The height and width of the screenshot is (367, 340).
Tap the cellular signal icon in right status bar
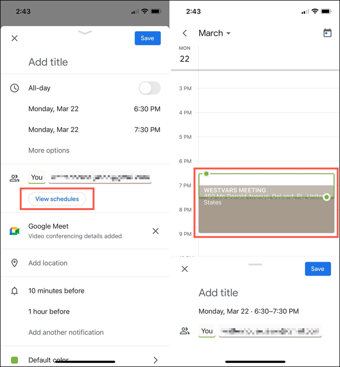coord(305,11)
